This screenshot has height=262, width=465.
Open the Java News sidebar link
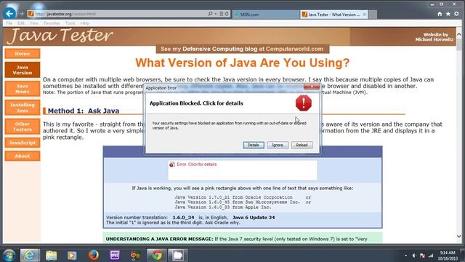[23, 89]
